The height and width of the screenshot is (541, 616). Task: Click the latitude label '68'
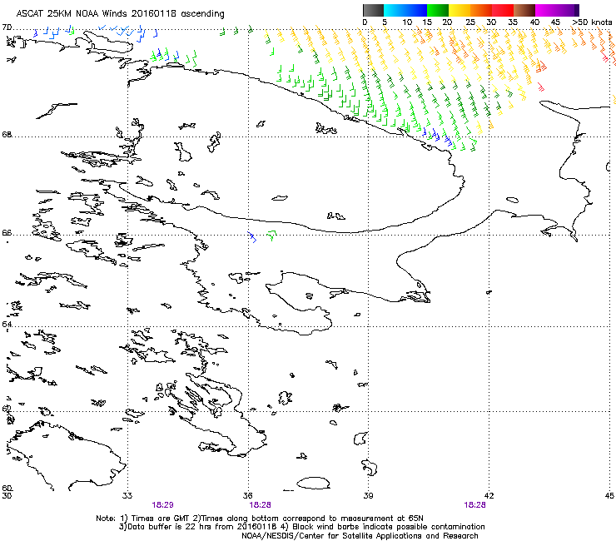[x=7, y=134]
